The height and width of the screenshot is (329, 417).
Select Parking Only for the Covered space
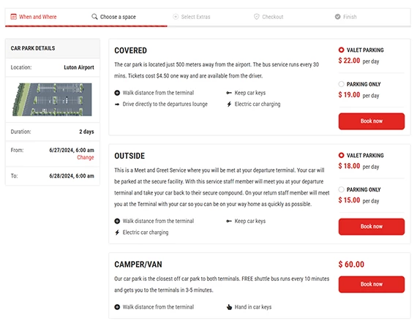(341, 84)
